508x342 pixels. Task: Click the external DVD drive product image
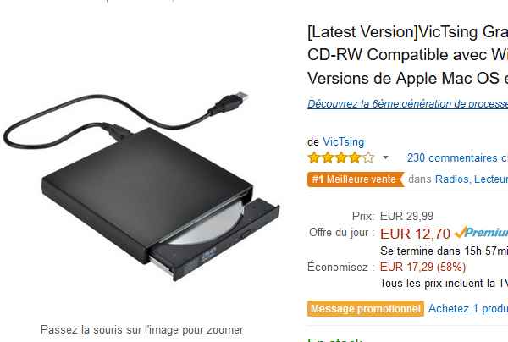[x=142, y=186]
